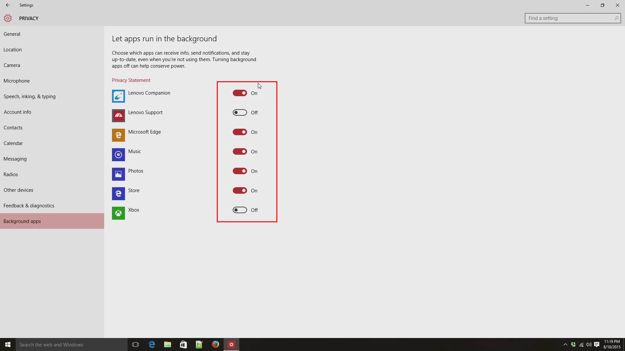
Task: Click the Privacy gear icon in header
Action: [8, 18]
